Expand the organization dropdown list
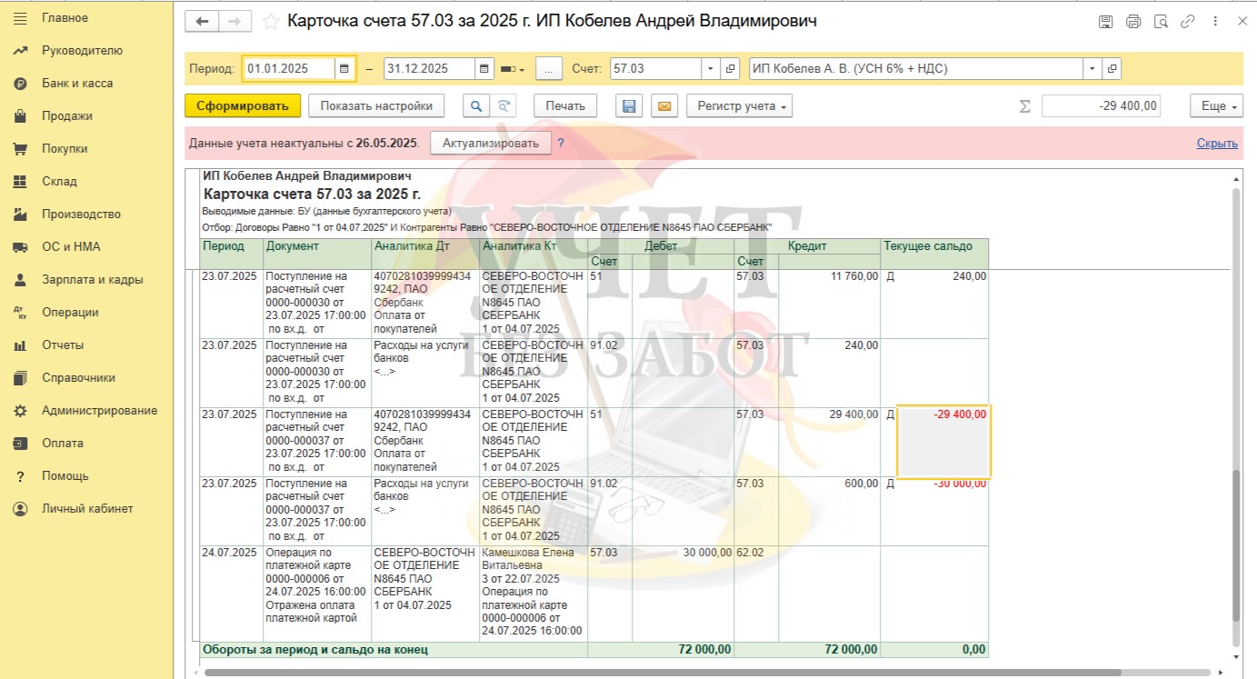The image size is (1257, 679). [1092, 69]
